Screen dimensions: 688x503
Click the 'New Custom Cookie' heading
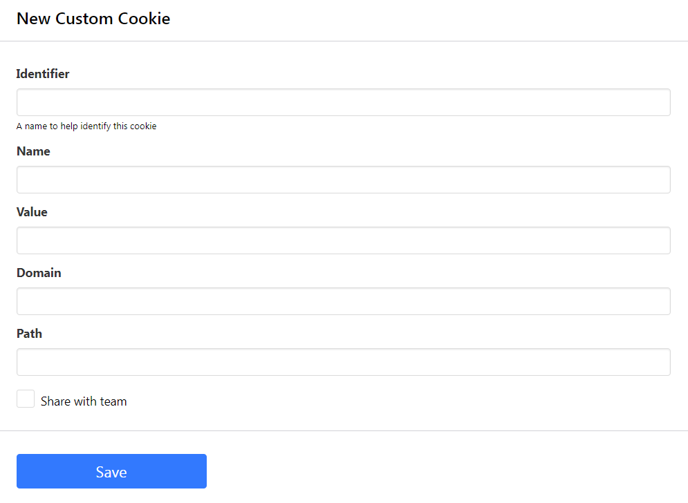pos(93,19)
